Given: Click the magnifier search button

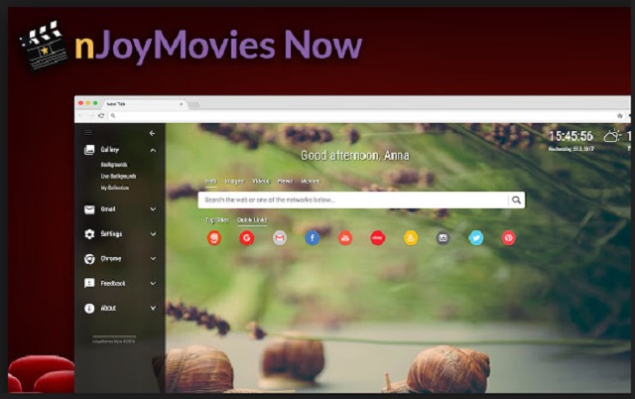Looking at the screenshot, I should (516, 199).
